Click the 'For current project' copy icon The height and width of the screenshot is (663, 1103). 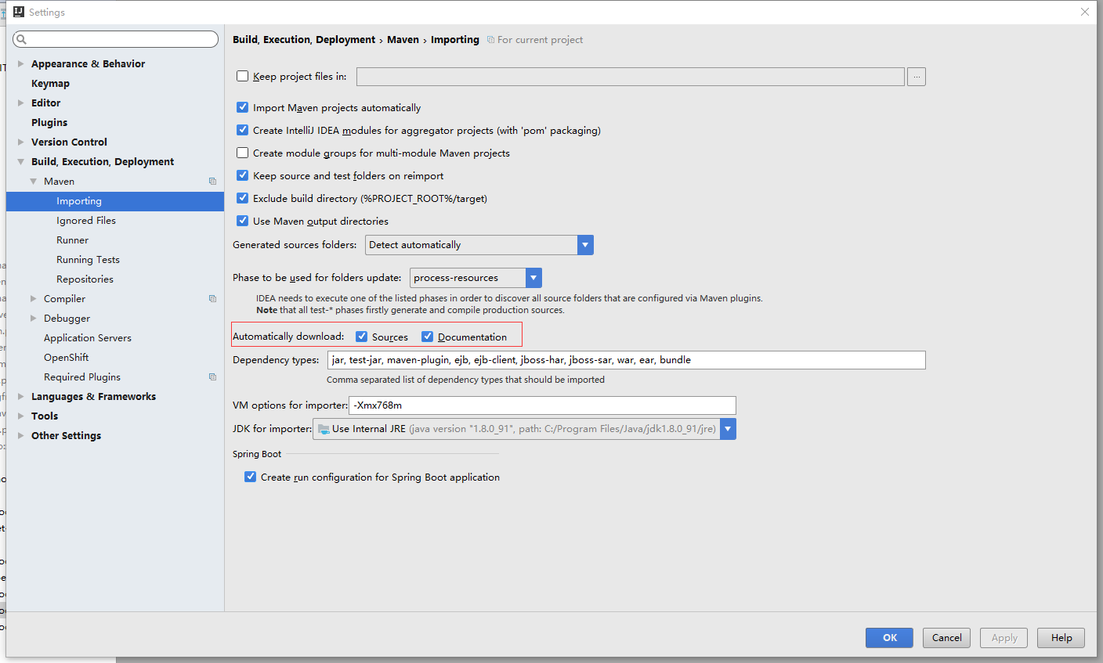click(x=490, y=40)
